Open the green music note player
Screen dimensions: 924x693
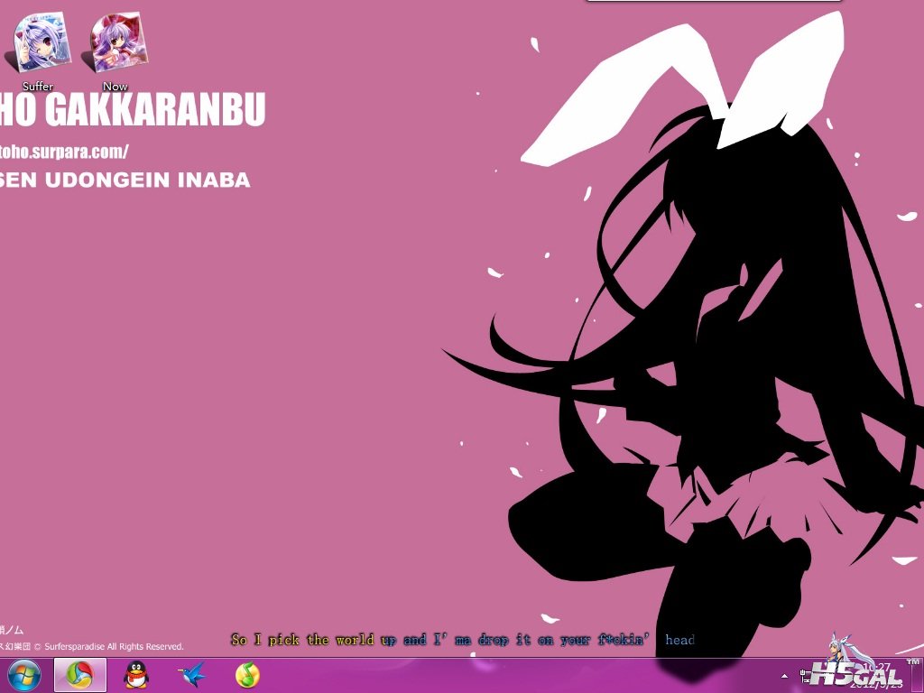click(247, 675)
